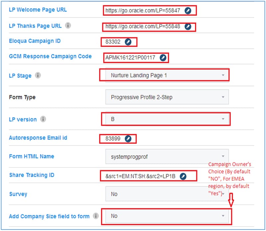Click the GCM Response Campaign Code label

pyautogui.click(x=50, y=56)
